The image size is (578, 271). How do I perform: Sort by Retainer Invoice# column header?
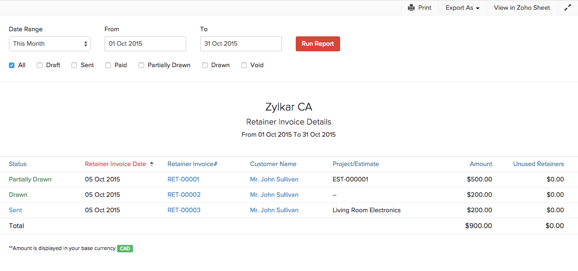coord(192,164)
